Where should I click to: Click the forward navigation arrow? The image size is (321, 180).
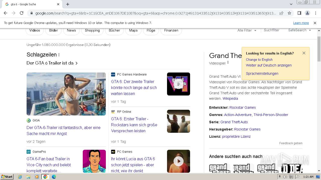click(14, 13)
